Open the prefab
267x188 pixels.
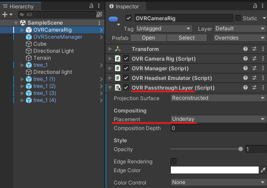148,38
